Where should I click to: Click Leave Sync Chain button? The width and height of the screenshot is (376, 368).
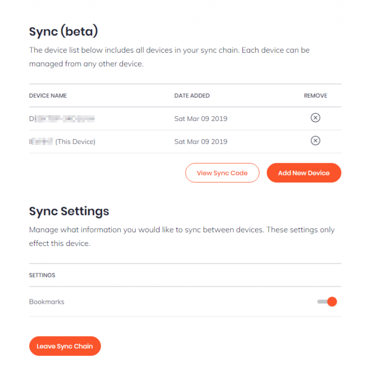click(x=65, y=346)
